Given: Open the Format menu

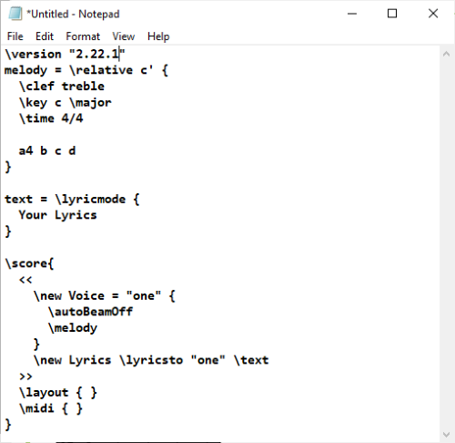Looking at the screenshot, I should point(83,36).
